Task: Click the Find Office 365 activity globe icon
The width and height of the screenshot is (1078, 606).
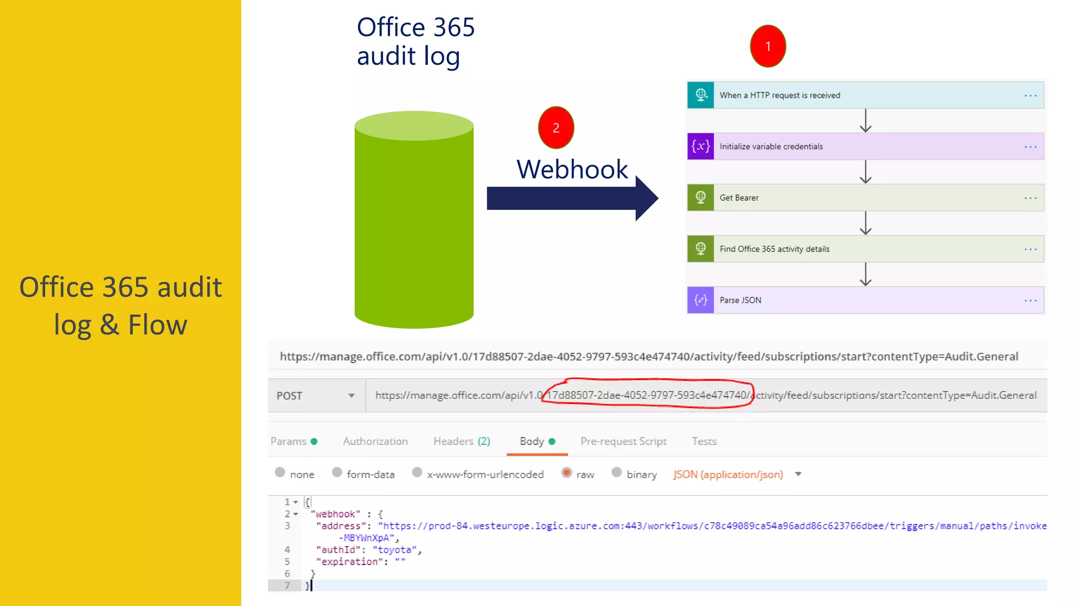Action: (701, 249)
